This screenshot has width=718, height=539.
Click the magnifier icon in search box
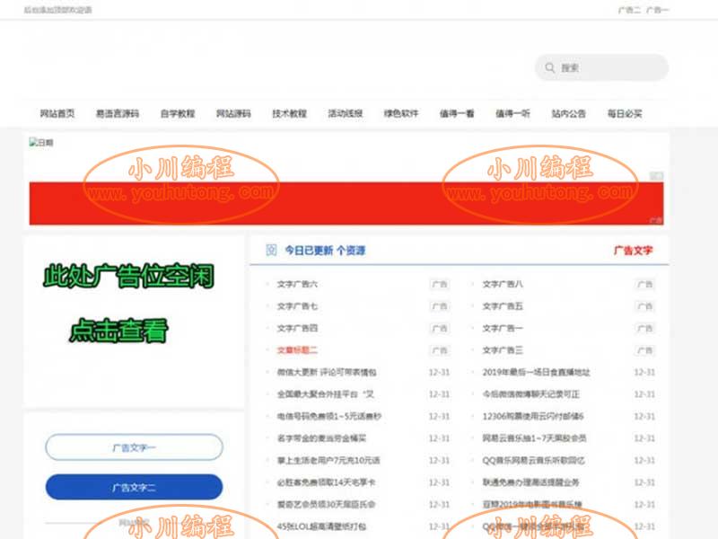coord(549,68)
